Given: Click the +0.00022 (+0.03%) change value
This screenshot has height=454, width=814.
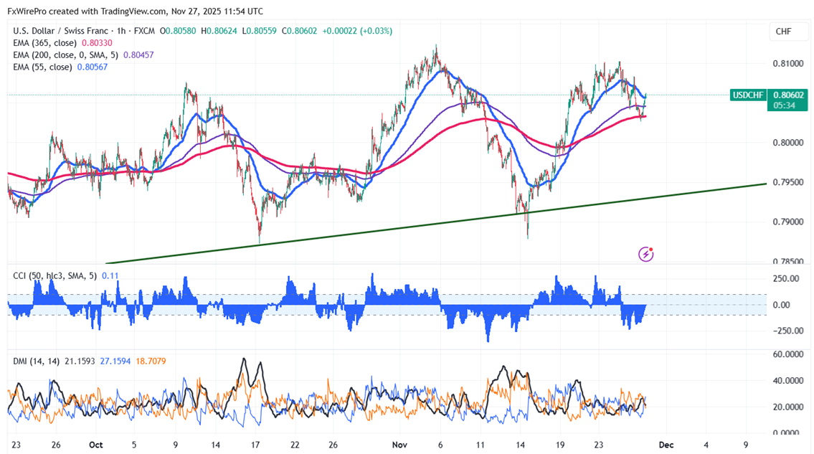Looking at the screenshot, I should (357, 31).
